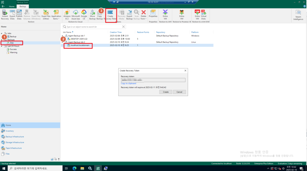Sort by Repository column header

pyautogui.click(x=161, y=32)
